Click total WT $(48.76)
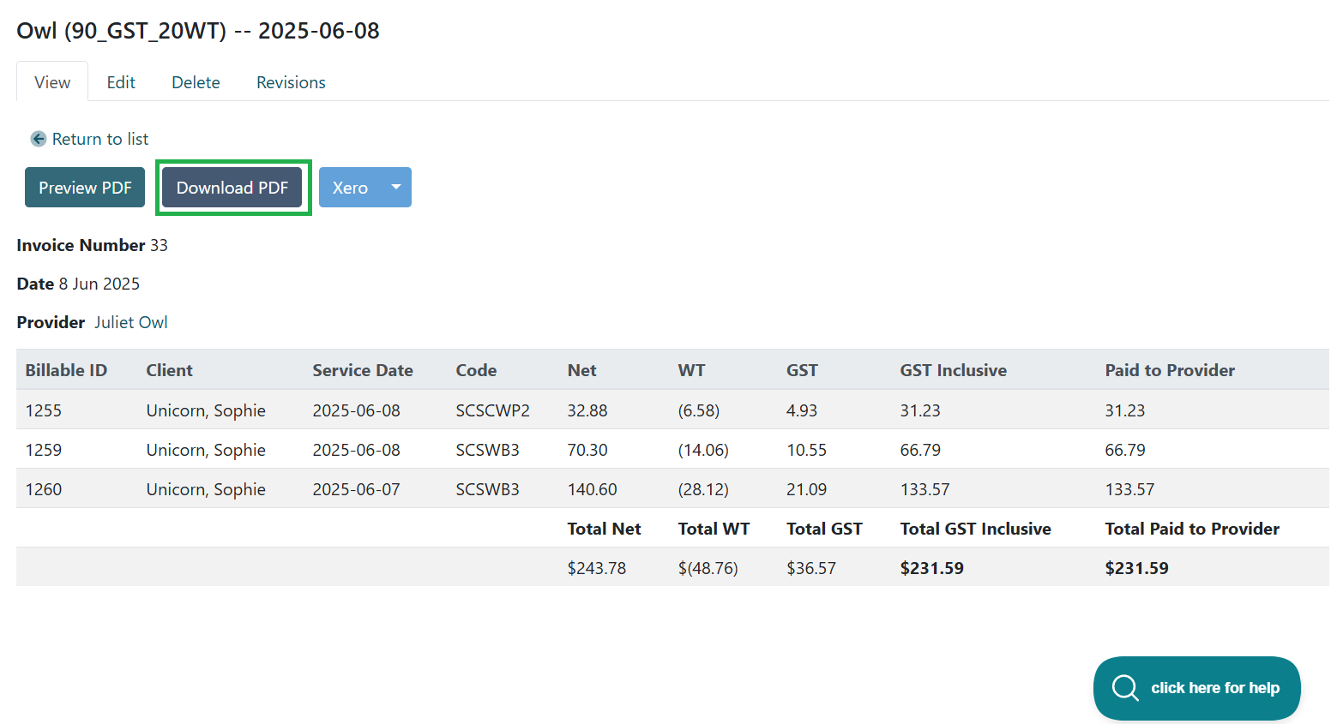This screenshot has height=724, width=1331. pyautogui.click(x=708, y=568)
